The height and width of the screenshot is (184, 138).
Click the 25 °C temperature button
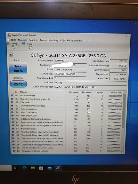pos(19,84)
